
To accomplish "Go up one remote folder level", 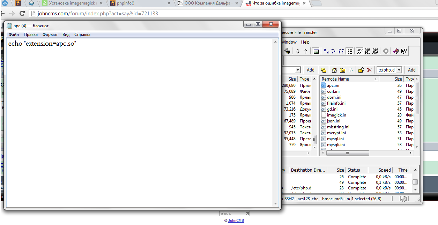I will click(342, 70).
